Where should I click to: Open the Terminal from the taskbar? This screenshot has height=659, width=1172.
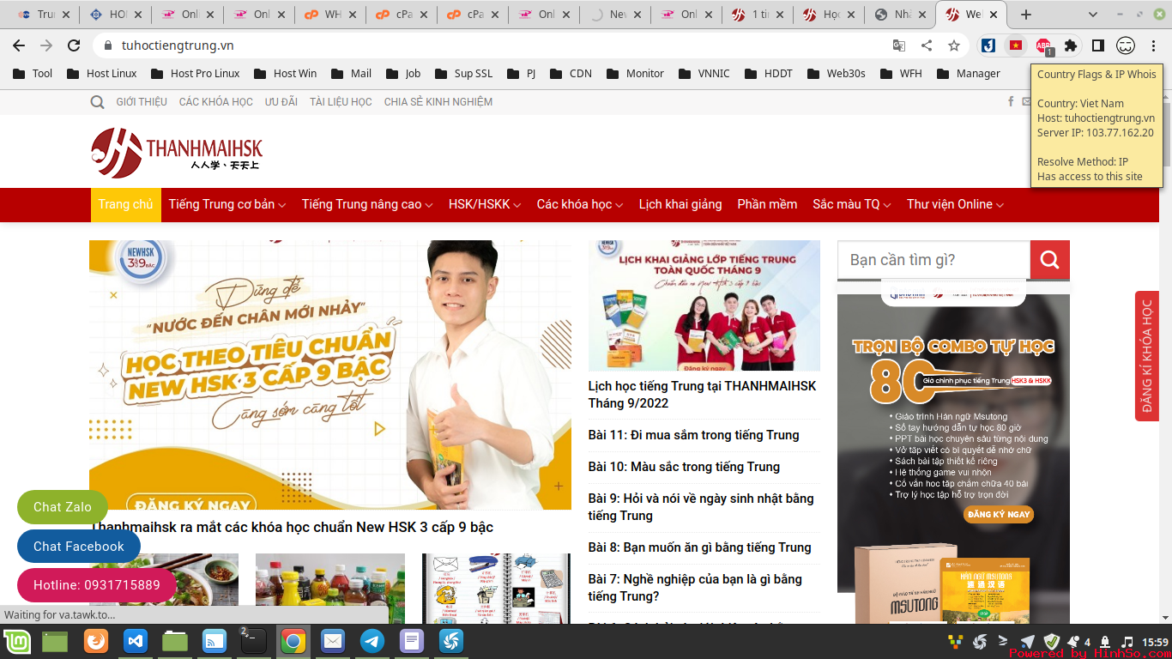pos(253,641)
